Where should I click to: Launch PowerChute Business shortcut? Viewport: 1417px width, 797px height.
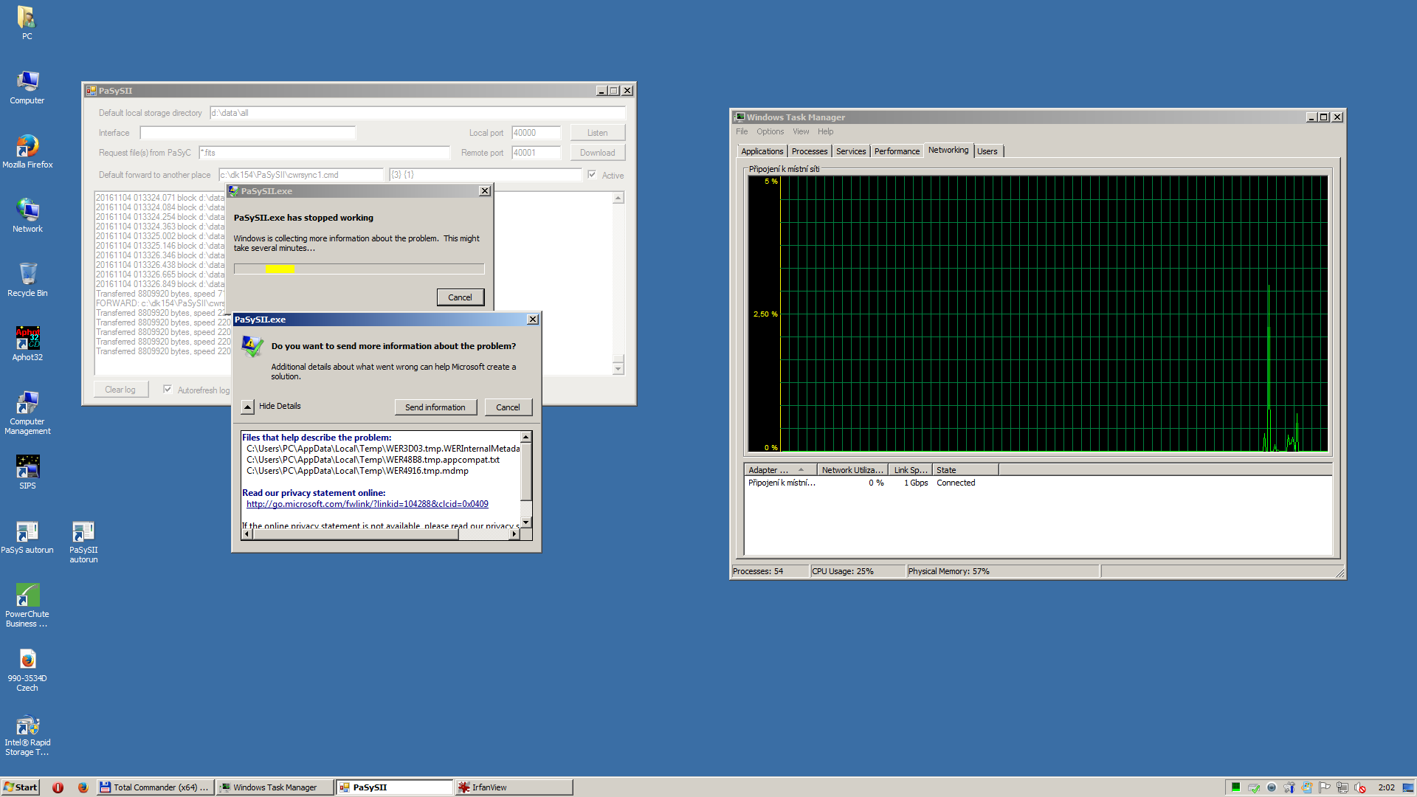pyautogui.click(x=27, y=605)
